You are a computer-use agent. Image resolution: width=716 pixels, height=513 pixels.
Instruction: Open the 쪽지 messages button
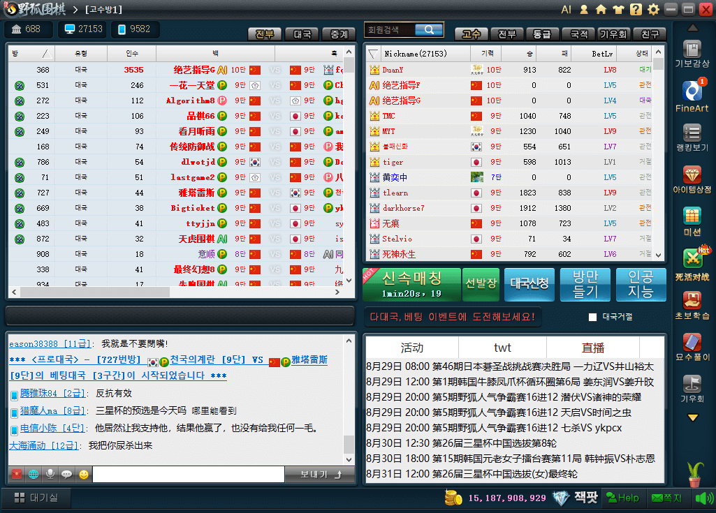(667, 498)
